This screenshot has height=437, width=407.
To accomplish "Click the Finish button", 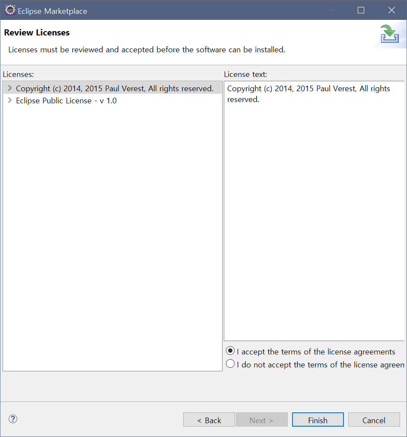I will (318, 420).
